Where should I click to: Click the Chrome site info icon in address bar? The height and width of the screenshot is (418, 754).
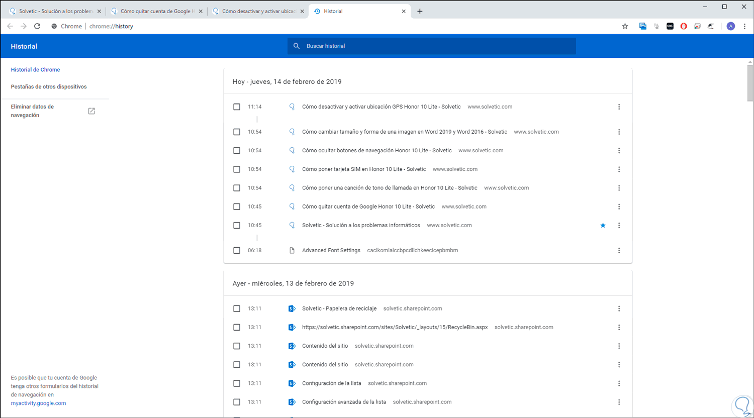tap(54, 26)
